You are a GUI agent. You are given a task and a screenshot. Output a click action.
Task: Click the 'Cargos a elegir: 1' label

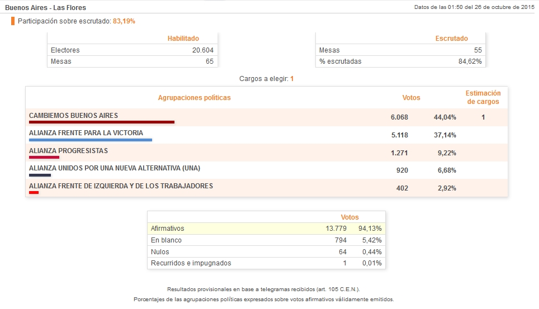click(266, 79)
